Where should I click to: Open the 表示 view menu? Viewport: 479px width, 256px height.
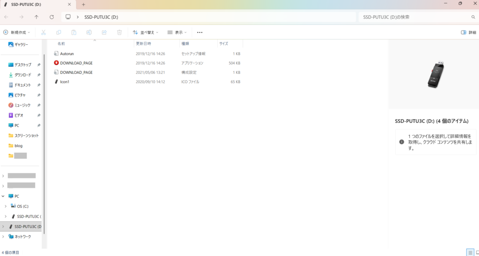pyautogui.click(x=177, y=33)
